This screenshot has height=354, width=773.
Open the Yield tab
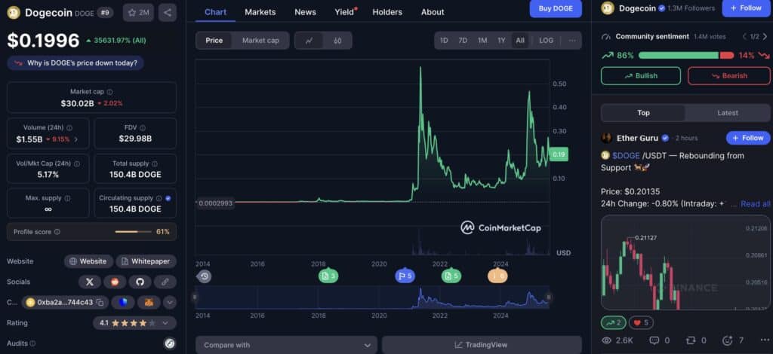[345, 12]
